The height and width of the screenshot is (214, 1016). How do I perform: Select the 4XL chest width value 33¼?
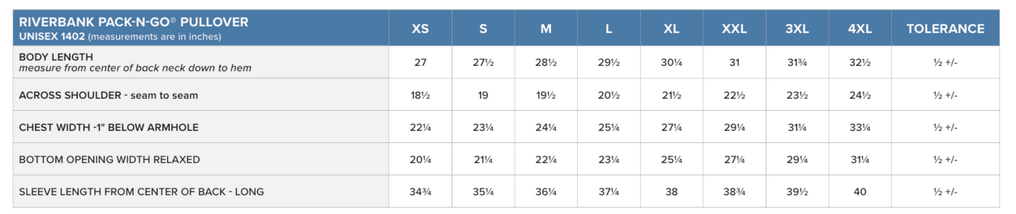860,128
